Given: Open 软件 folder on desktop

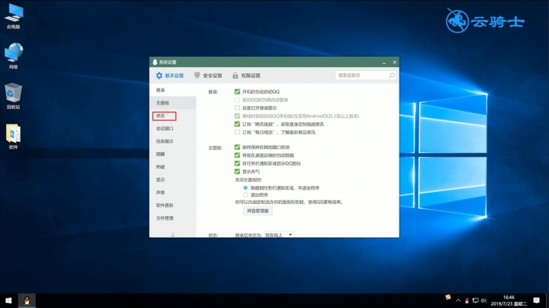Looking at the screenshot, I should [x=13, y=136].
